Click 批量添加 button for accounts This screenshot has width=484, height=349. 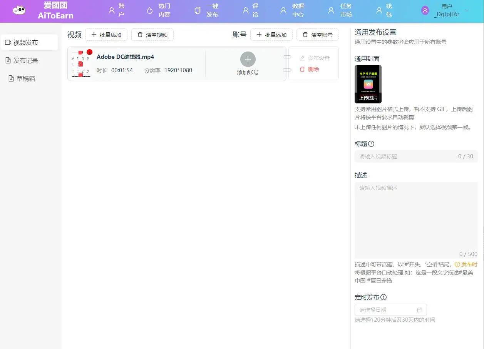[x=271, y=35]
